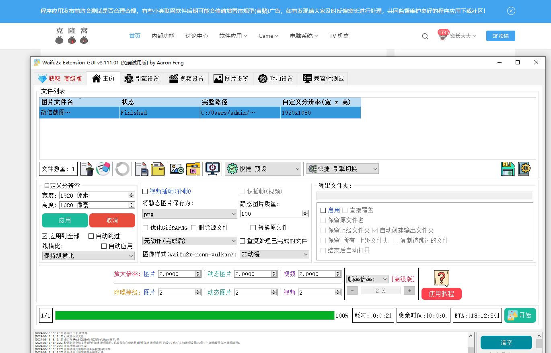Click the blue book gear icon

click(524, 169)
